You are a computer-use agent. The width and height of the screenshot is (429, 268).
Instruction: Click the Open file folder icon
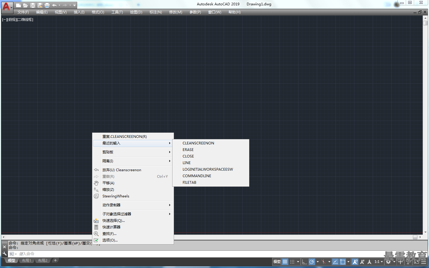[26, 5]
